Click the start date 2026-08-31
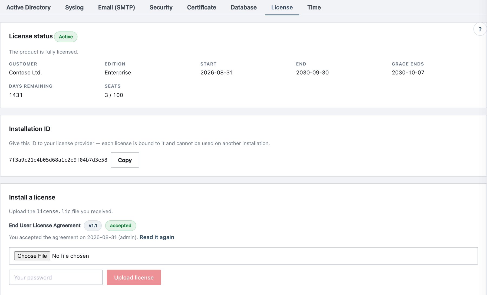The height and width of the screenshot is (295, 487). click(x=217, y=72)
